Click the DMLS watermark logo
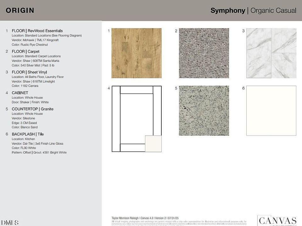This screenshot has width=302, height=226. click(x=9, y=223)
